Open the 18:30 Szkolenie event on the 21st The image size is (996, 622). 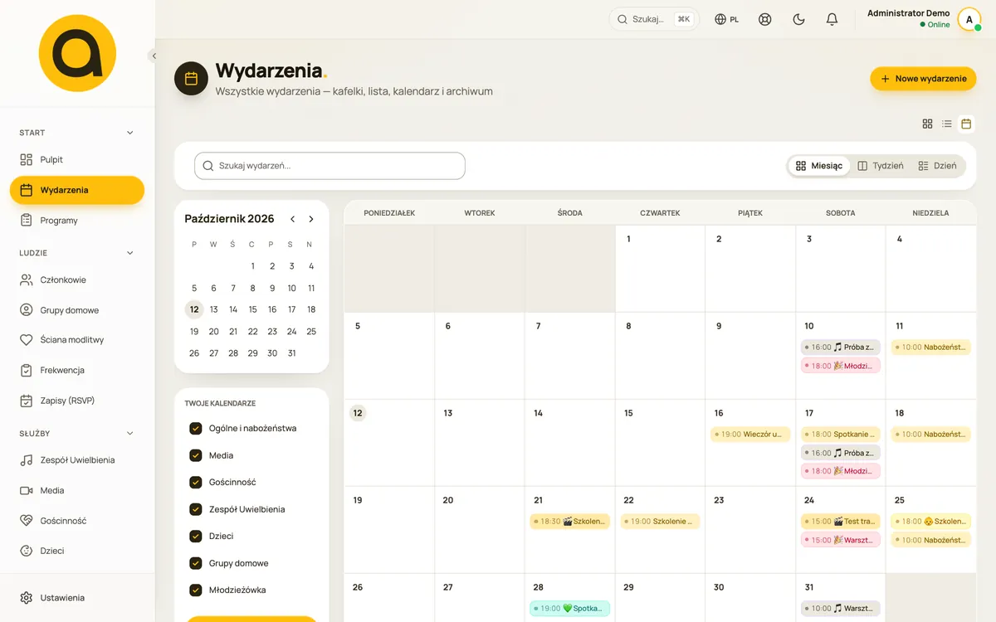click(x=570, y=522)
